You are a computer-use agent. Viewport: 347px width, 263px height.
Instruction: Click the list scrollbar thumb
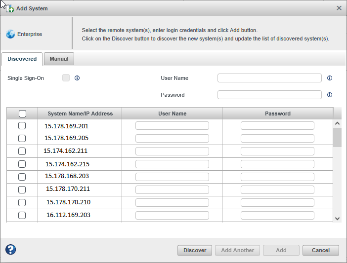[x=337, y=138]
